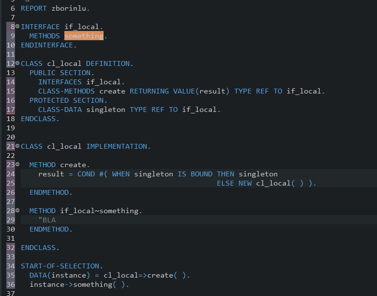
Task: Click PROTECTED SECTION on line 16
Action: (x=67, y=100)
